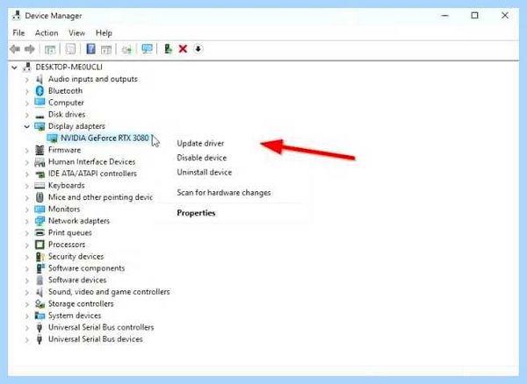Open Properties from the context menu

(x=196, y=213)
